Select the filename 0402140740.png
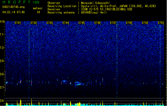Viewport: 167px width, 106px height. [x=14, y=7]
